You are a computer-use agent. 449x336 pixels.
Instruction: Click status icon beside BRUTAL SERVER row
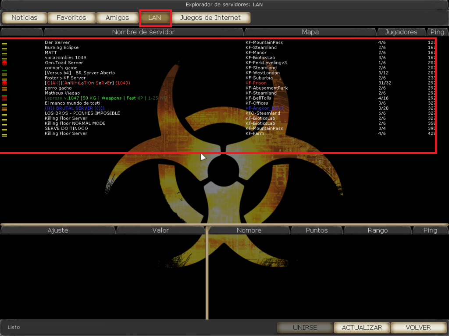[x=4, y=108]
